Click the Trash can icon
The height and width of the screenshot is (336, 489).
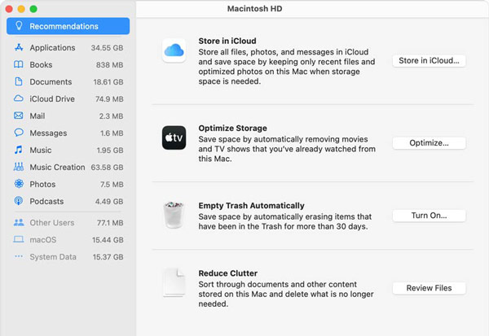point(174,215)
